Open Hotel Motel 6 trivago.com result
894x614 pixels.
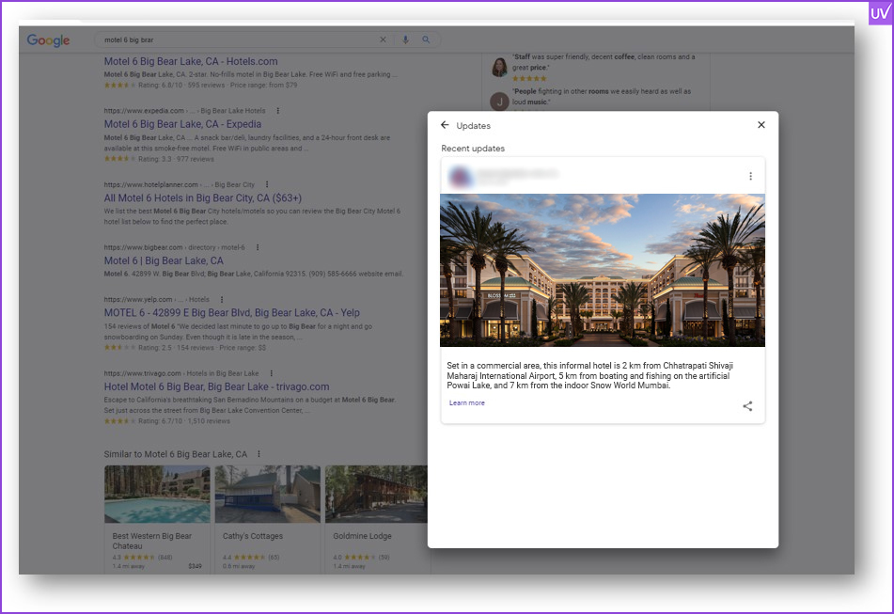[216, 387]
